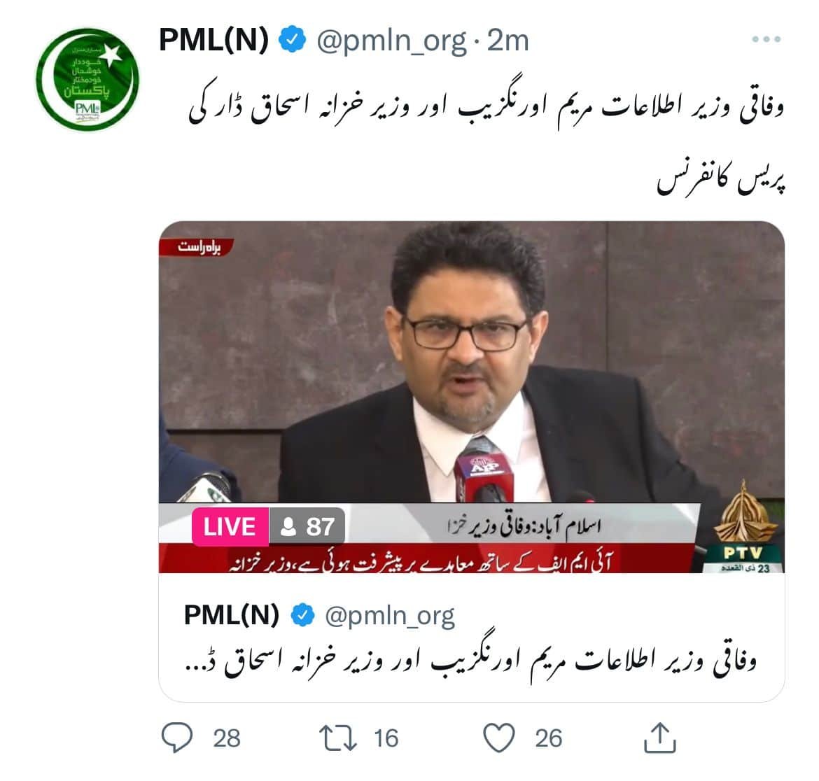The width and height of the screenshot is (819, 781).
Task: Open the PML(N) profile avatar
Action: point(87,79)
